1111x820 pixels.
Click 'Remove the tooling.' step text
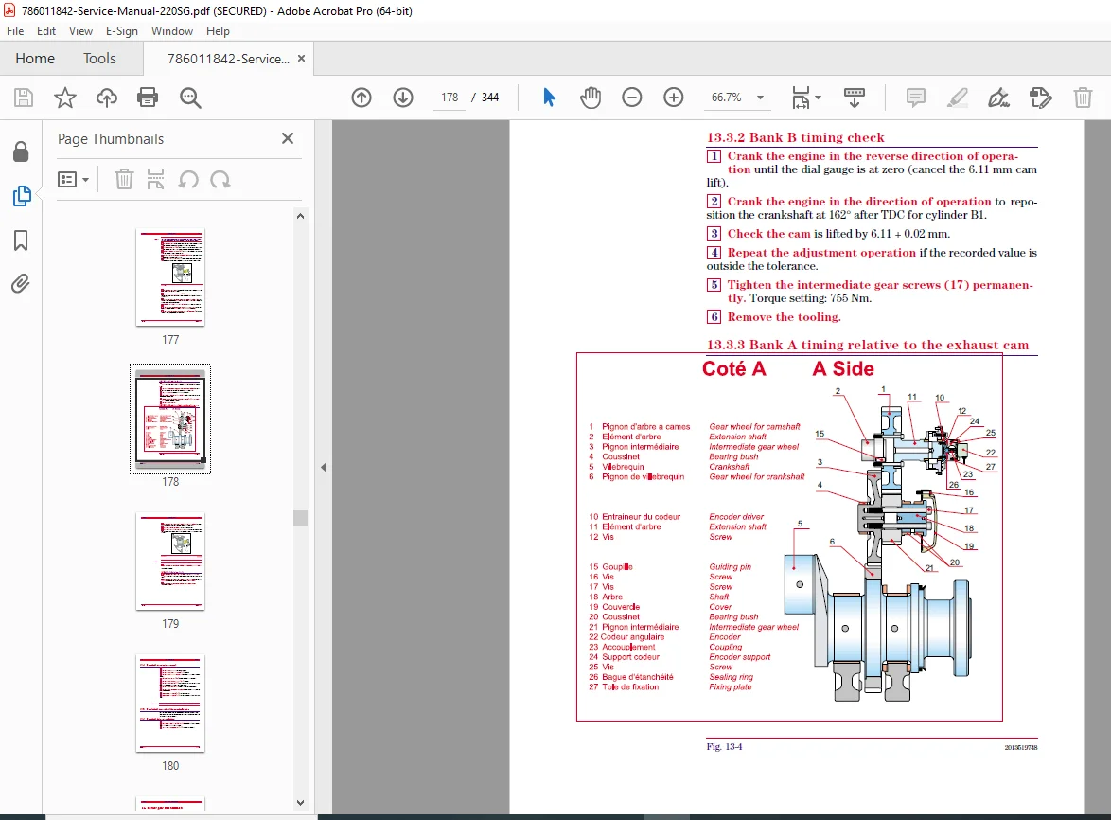tap(784, 317)
